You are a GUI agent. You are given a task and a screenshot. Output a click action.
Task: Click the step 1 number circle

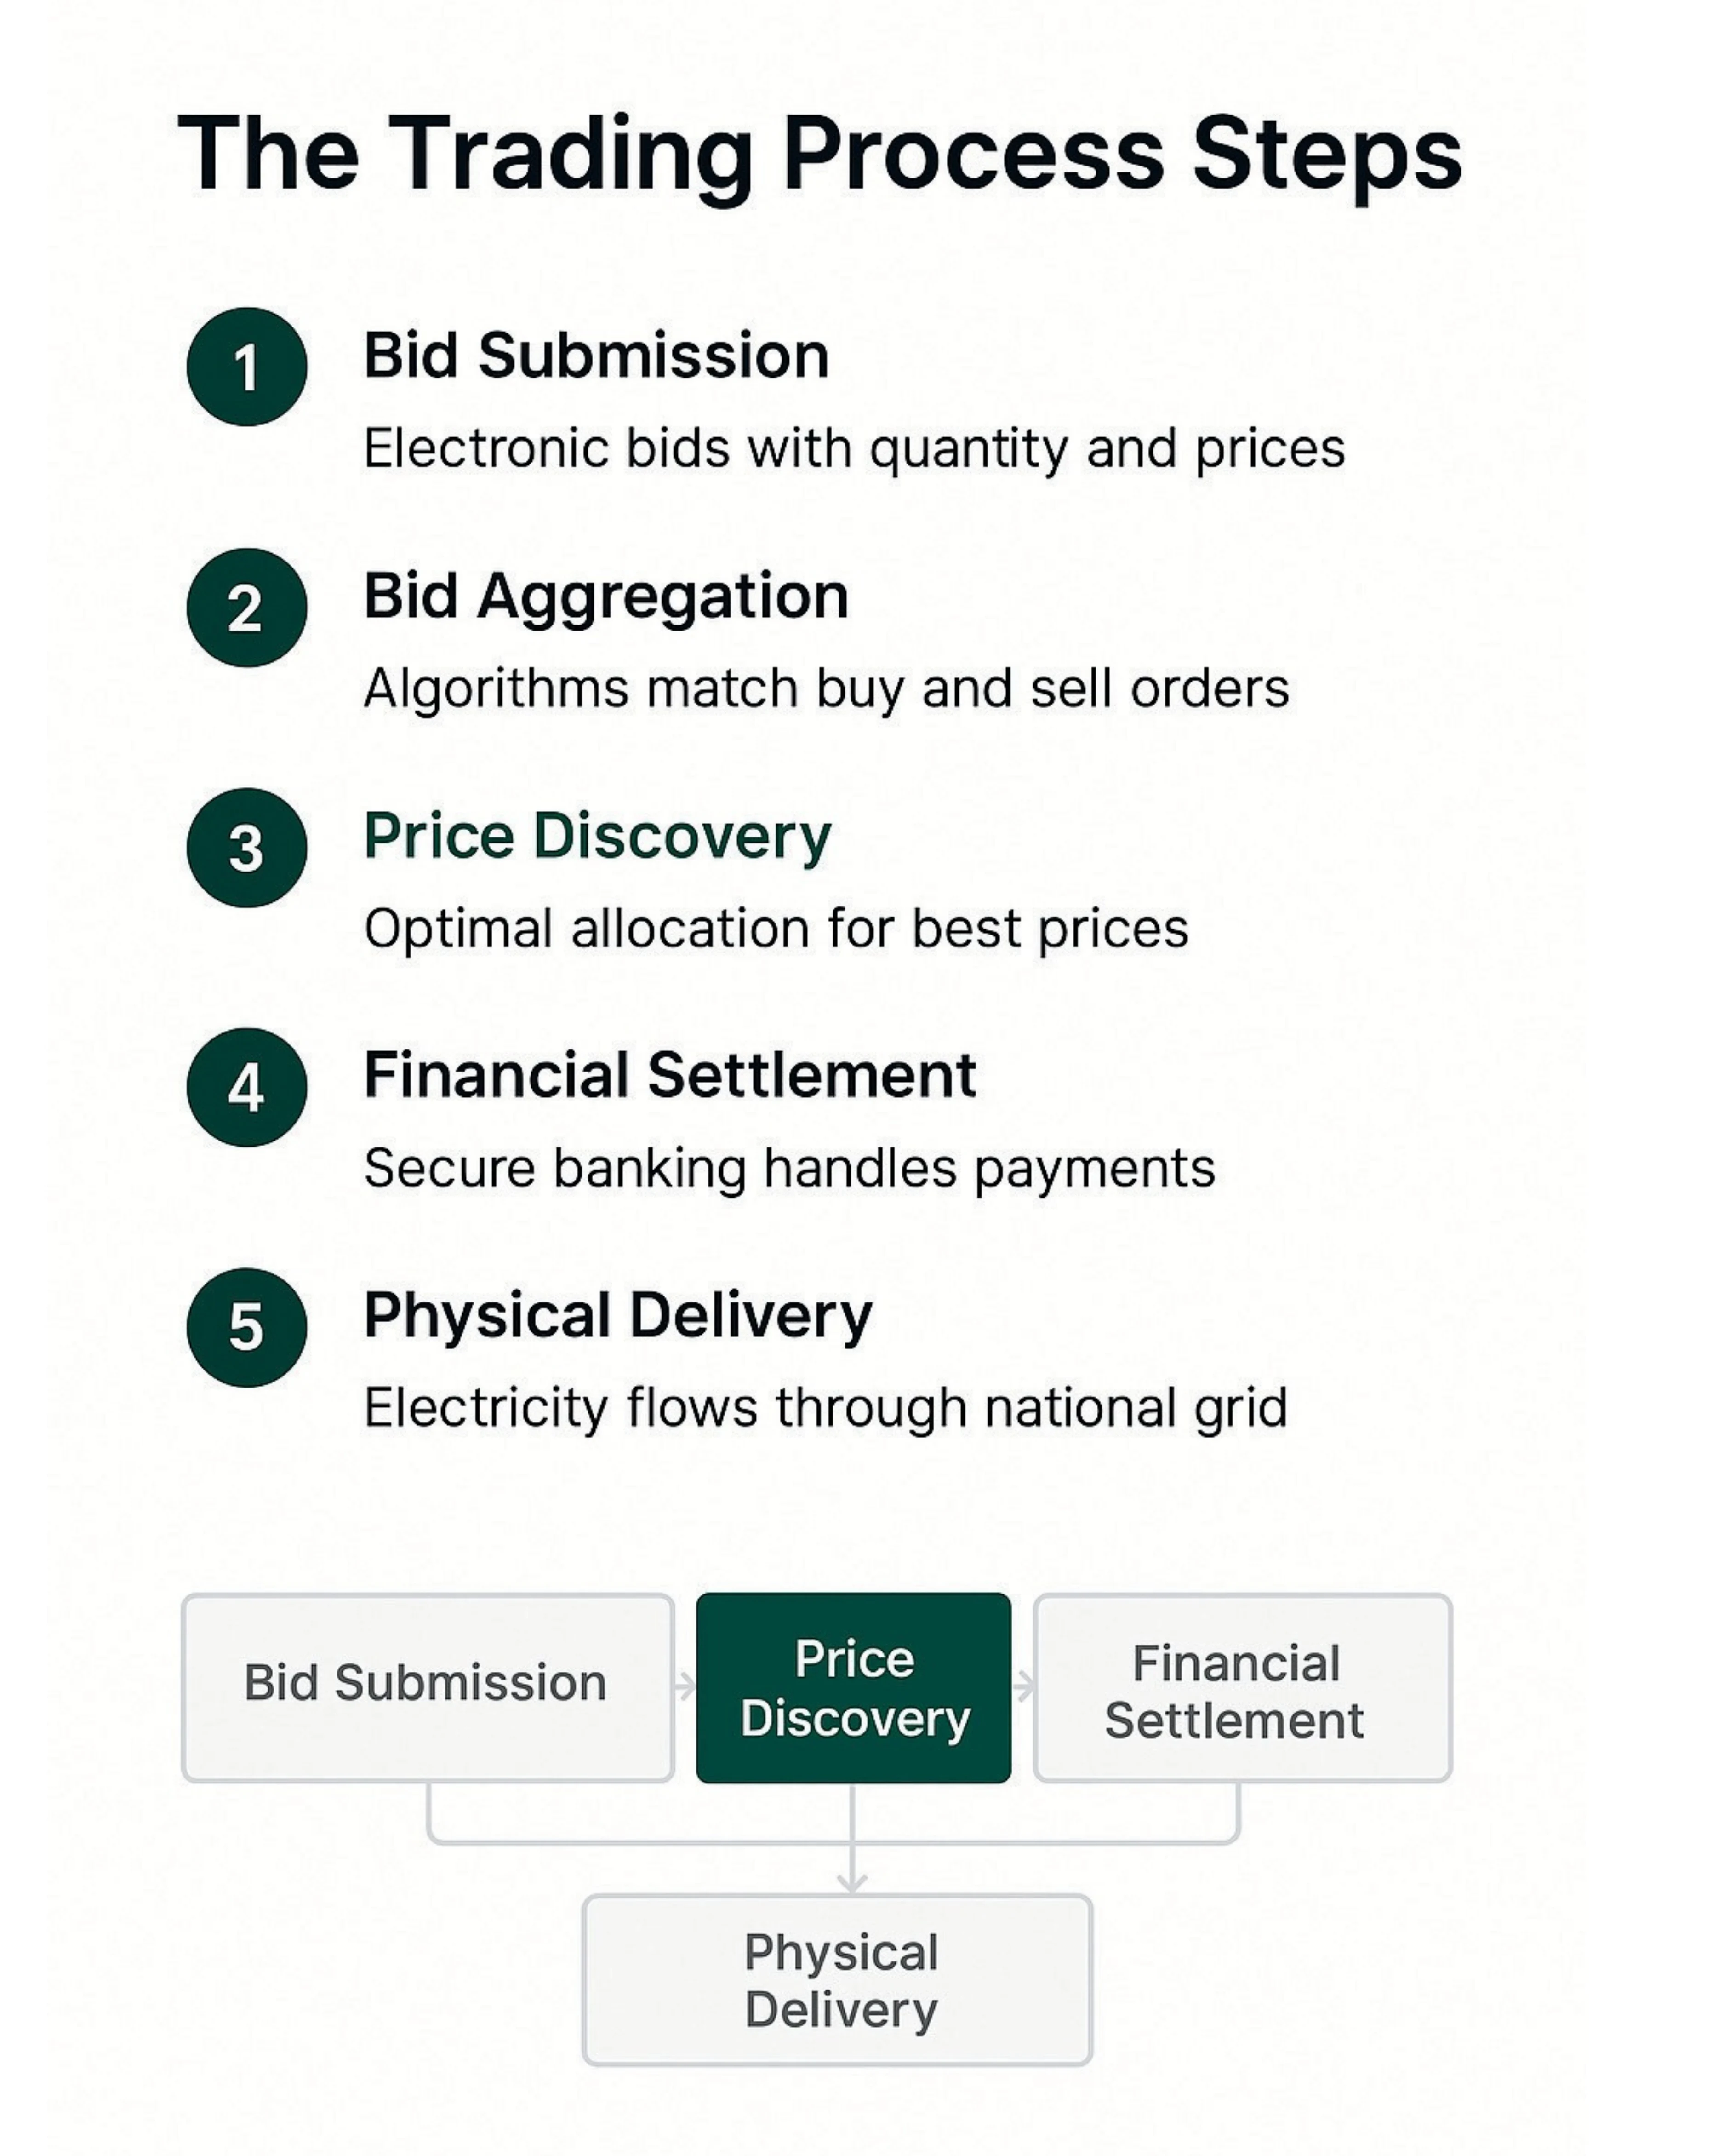247,367
